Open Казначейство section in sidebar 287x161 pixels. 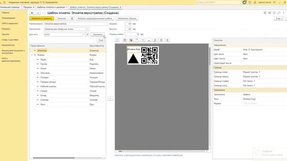8,45
